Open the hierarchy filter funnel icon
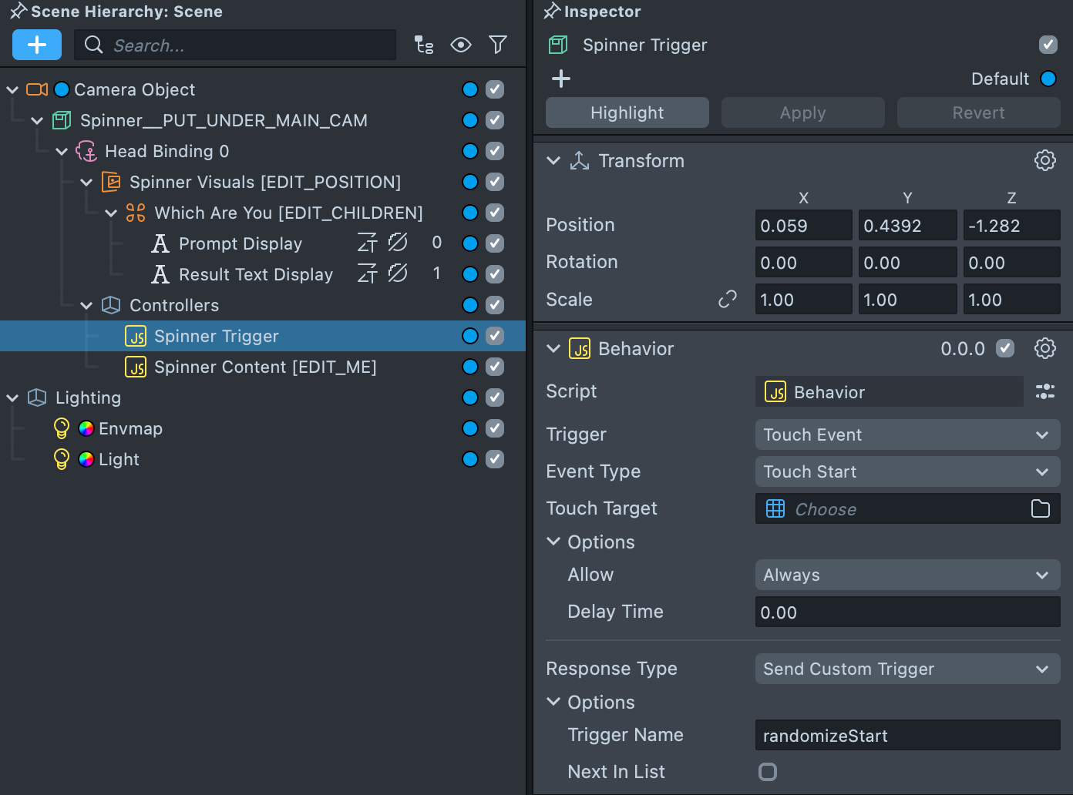 pyautogui.click(x=498, y=45)
